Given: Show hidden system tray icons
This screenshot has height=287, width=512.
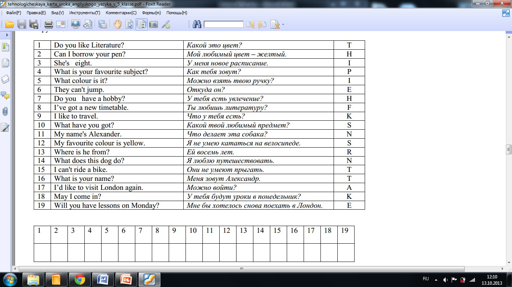Looking at the screenshot, I should point(436,280).
